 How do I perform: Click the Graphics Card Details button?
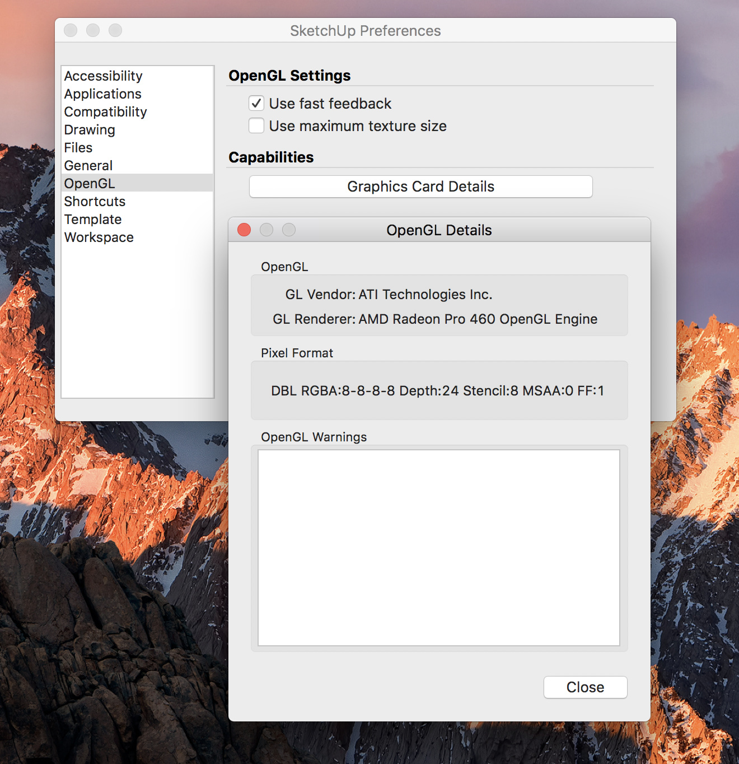[421, 187]
